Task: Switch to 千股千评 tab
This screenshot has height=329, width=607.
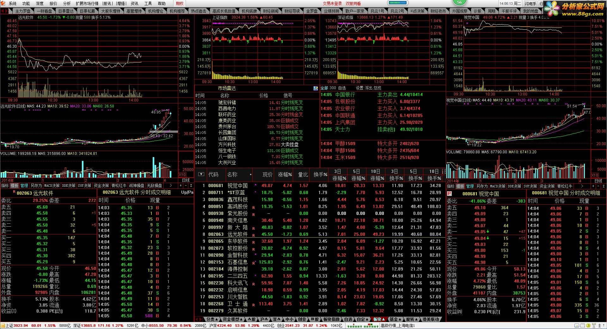Action: (x=509, y=11)
